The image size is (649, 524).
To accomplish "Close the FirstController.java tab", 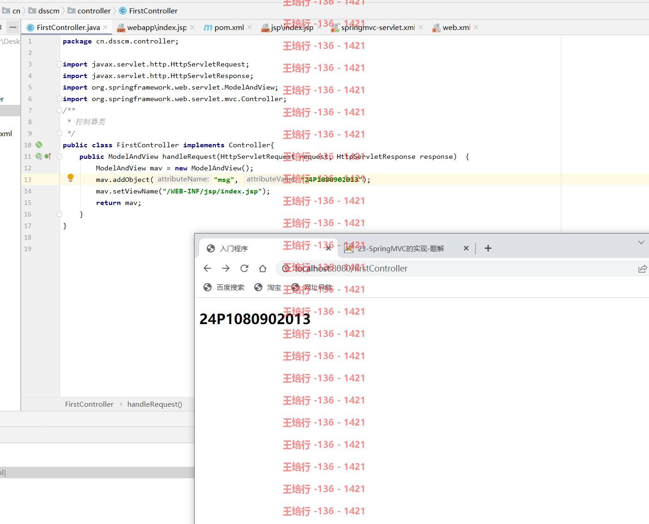I will (106, 28).
